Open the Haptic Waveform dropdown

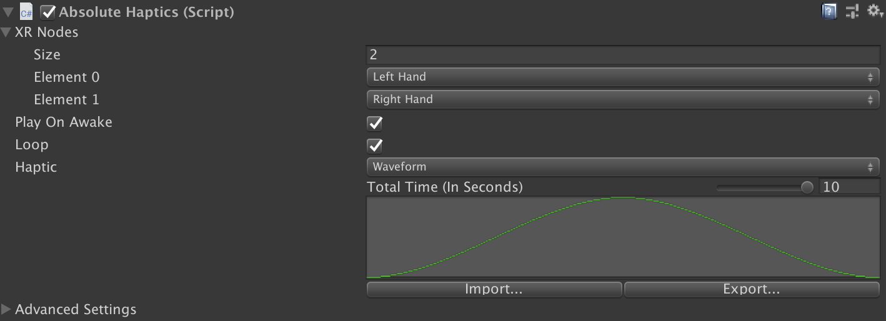click(x=622, y=167)
